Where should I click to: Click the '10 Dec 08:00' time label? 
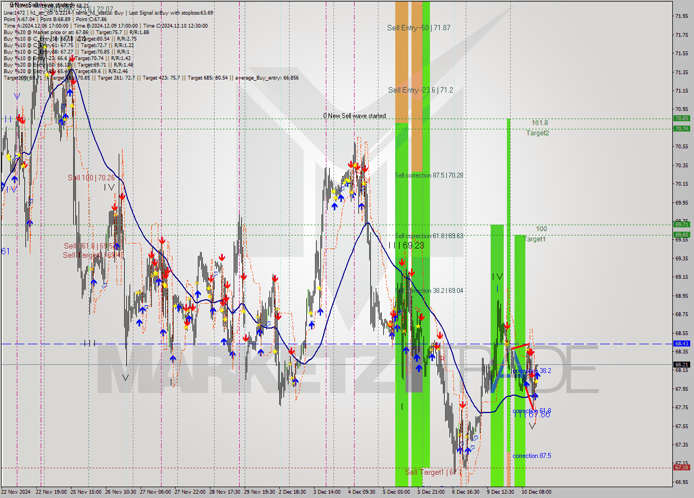537,492
